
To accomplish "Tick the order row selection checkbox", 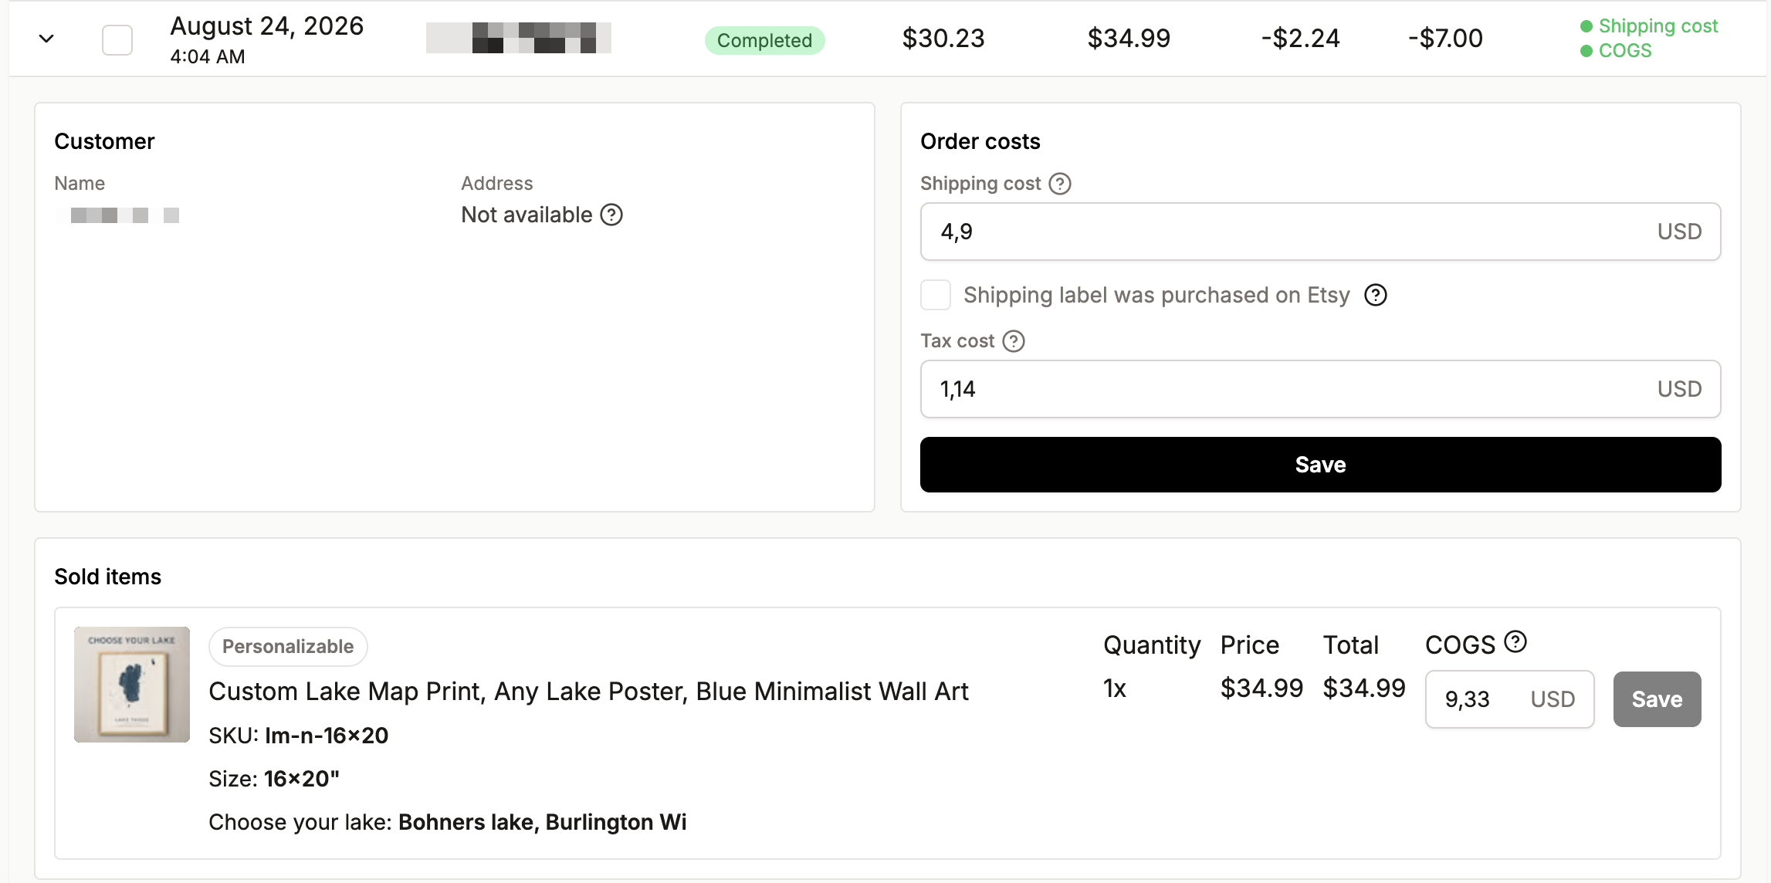I will click(117, 39).
